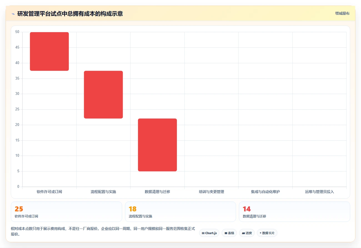Click the y-axis value 20

[17, 125]
